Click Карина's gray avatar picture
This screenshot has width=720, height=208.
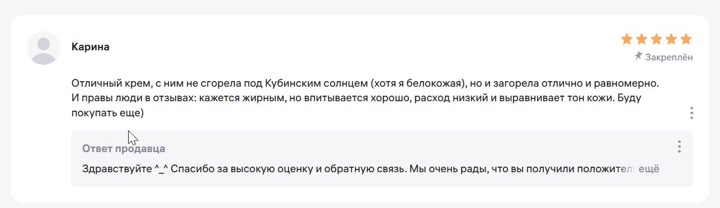pyautogui.click(x=44, y=48)
